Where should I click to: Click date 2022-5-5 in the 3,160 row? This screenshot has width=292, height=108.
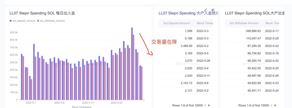tap(202, 53)
